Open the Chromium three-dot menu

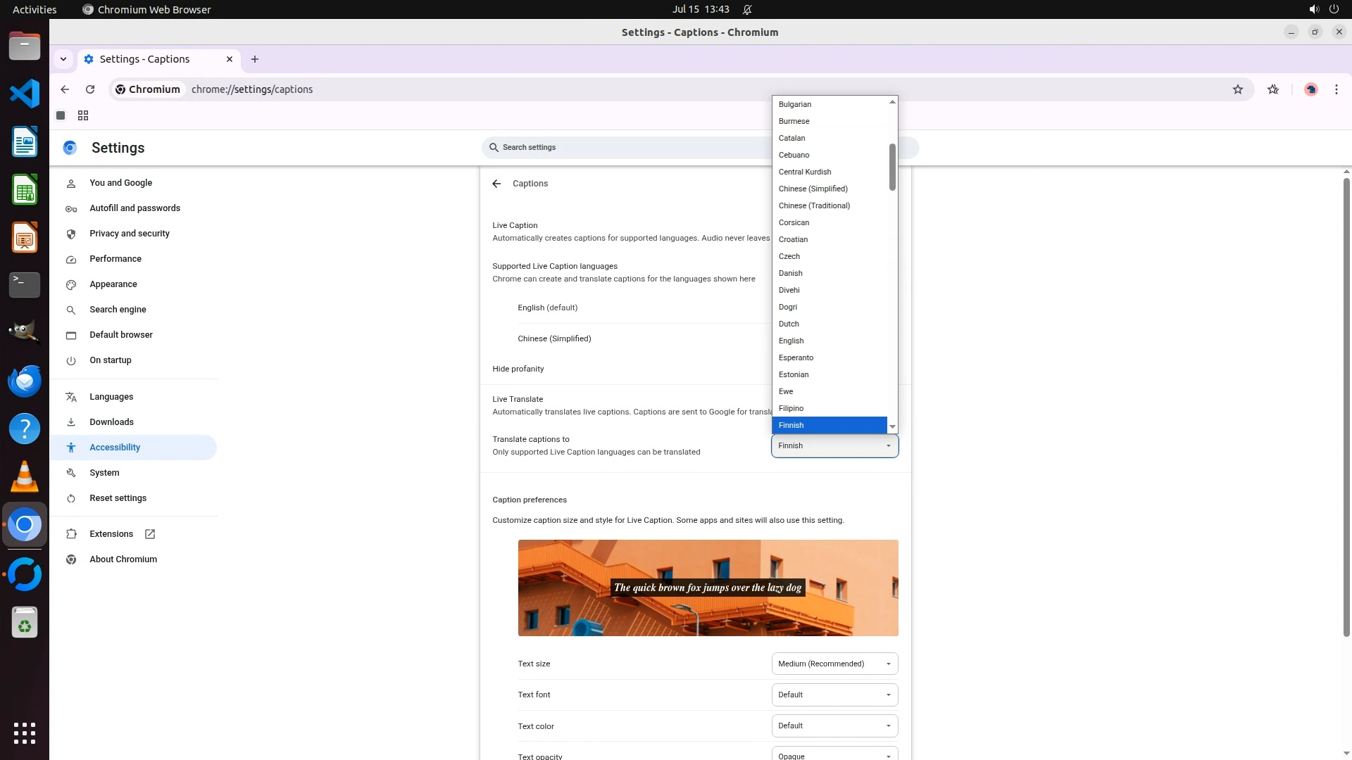[x=1336, y=89]
